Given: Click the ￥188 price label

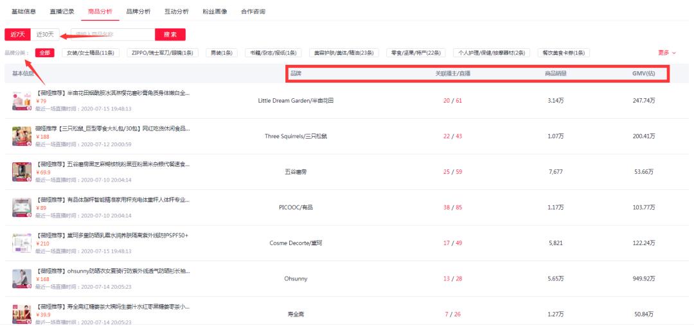Looking at the screenshot, I should click(42, 137).
